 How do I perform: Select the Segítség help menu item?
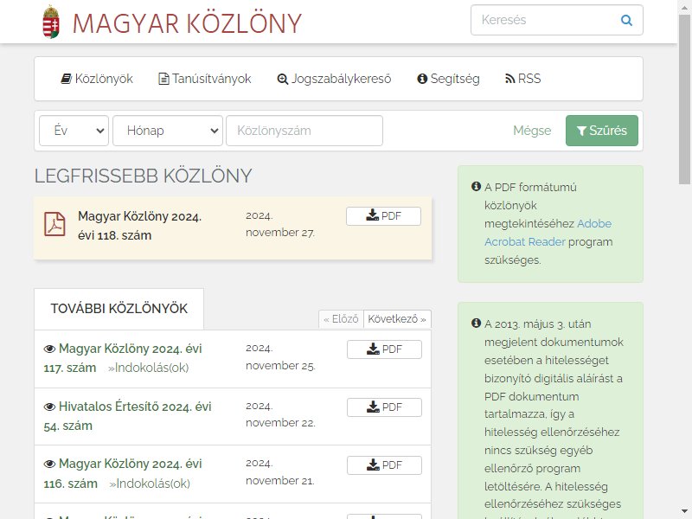pos(448,79)
